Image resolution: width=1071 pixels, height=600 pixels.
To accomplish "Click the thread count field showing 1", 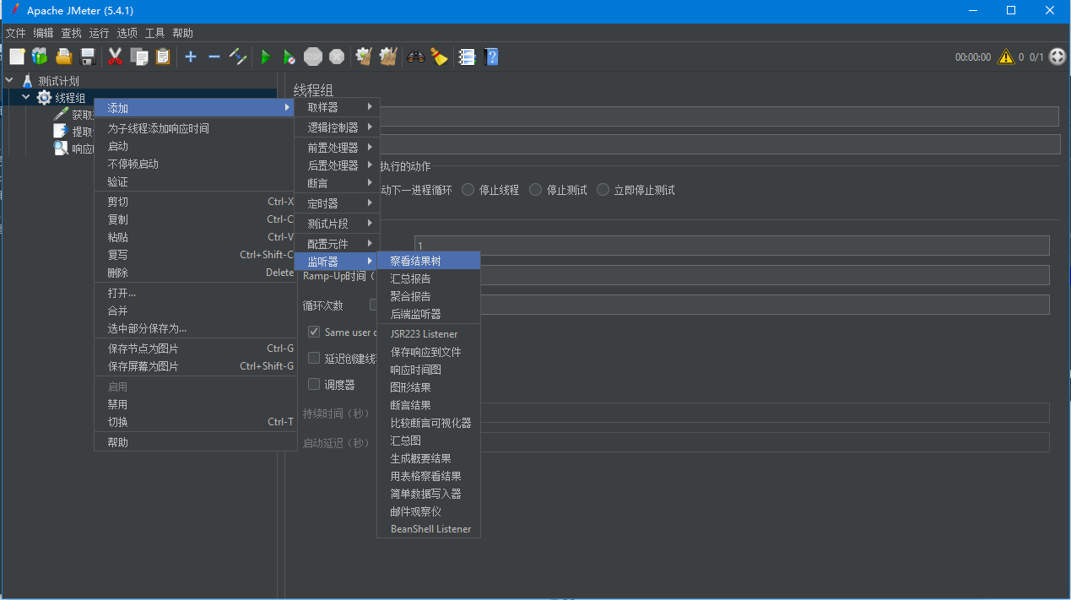I will pyautogui.click(x=732, y=246).
